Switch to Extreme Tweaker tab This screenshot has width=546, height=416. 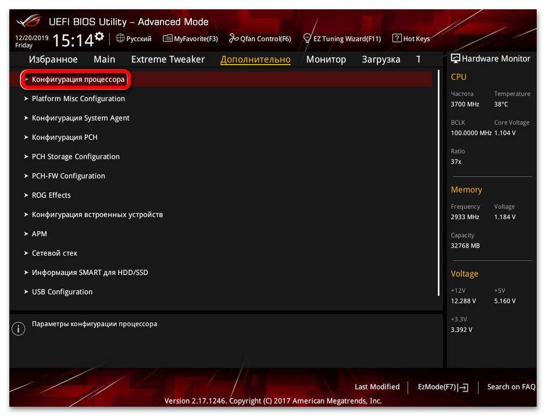click(168, 59)
